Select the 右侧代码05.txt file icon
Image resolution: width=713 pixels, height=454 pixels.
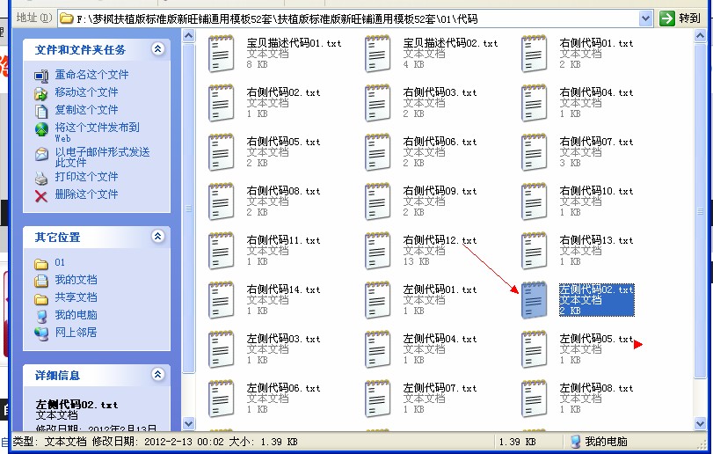coord(222,152)
